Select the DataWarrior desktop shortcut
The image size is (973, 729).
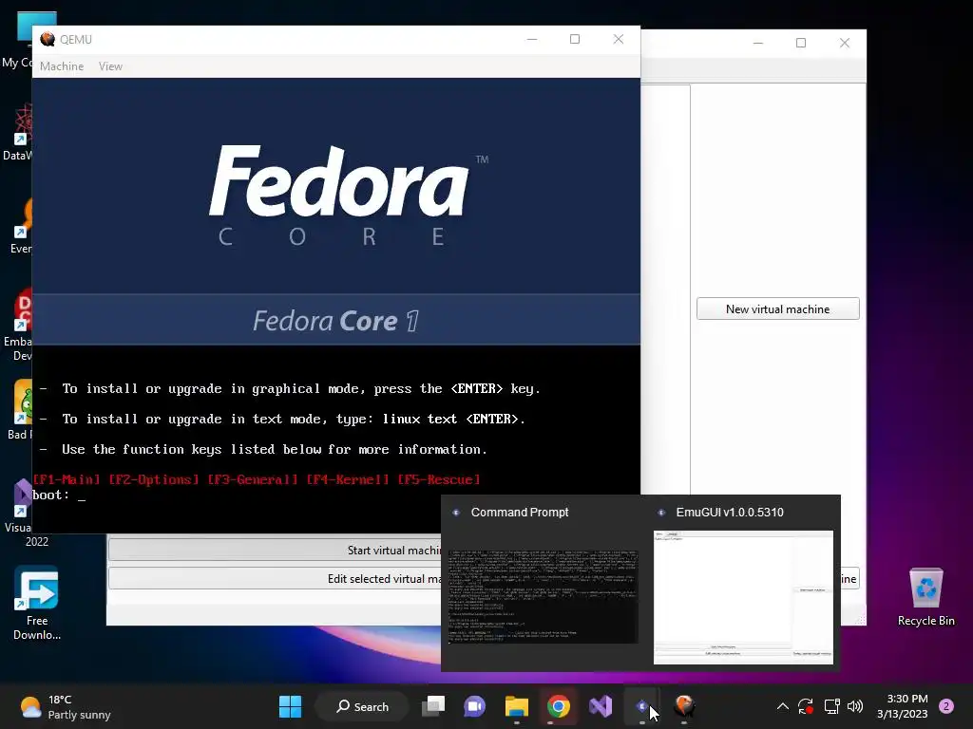[x=19, y=133]
